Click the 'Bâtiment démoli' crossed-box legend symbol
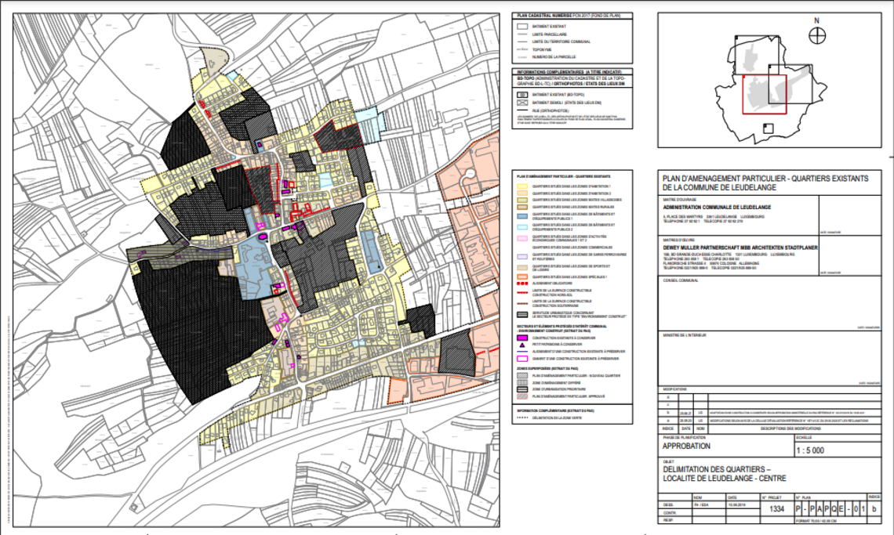The height and width of the screenshot is (535, 894). [x=521, y=103]
